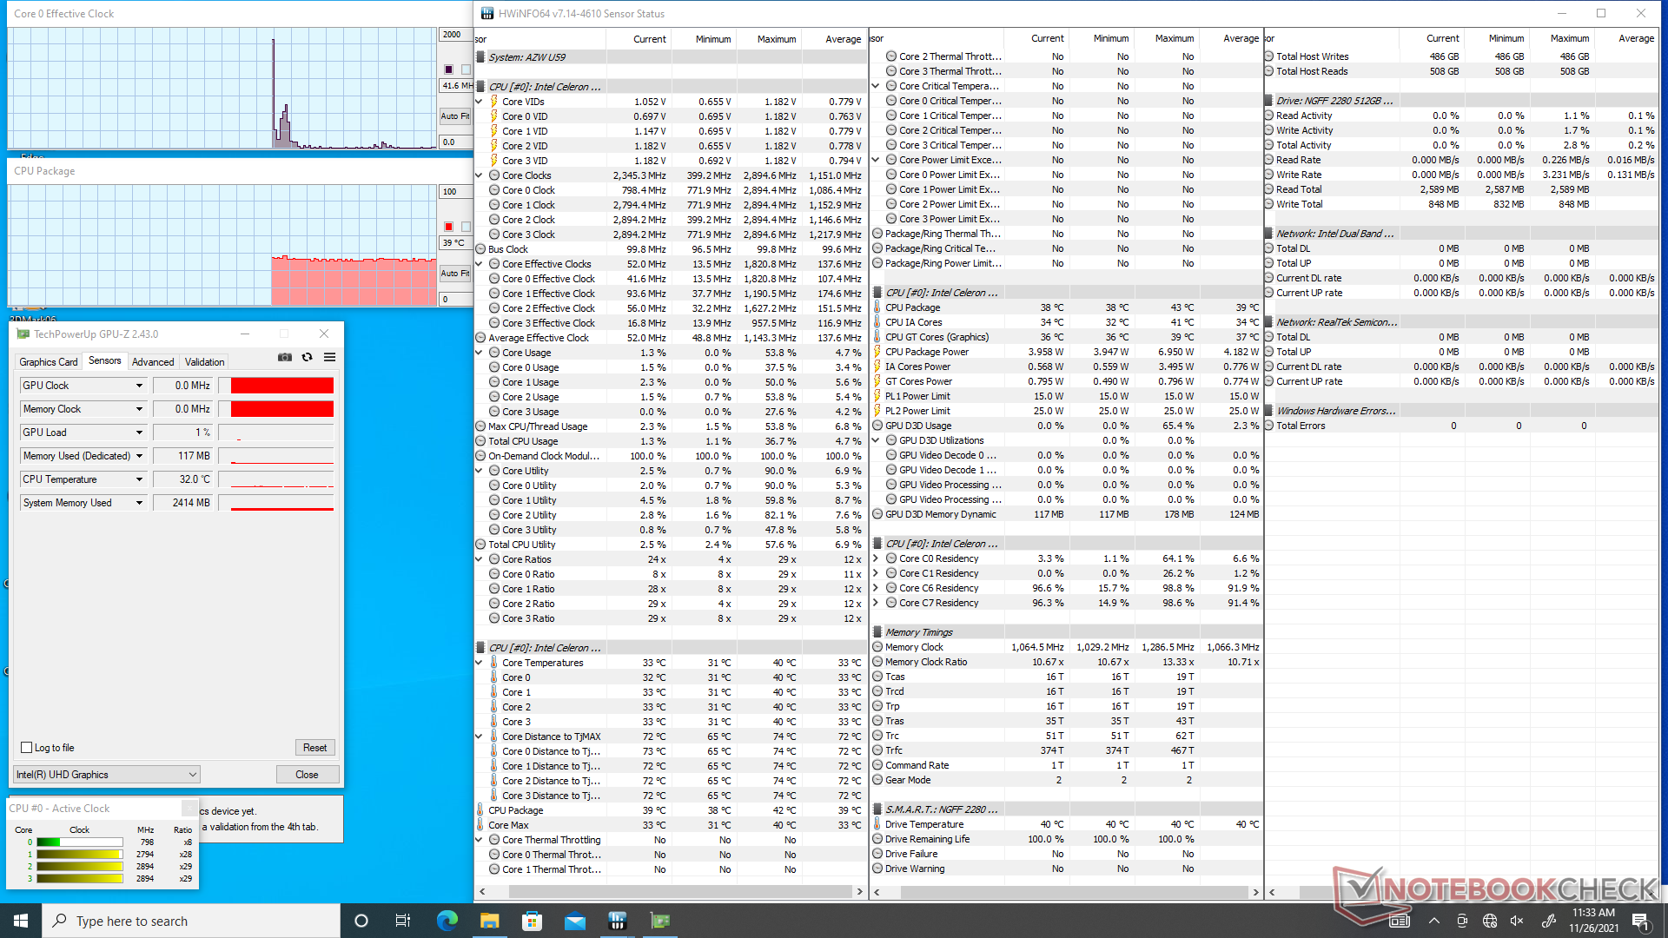Collapse the Core Distance to TjMAX group
This screenshot has width=1668, height=938.
coord(480,737)
